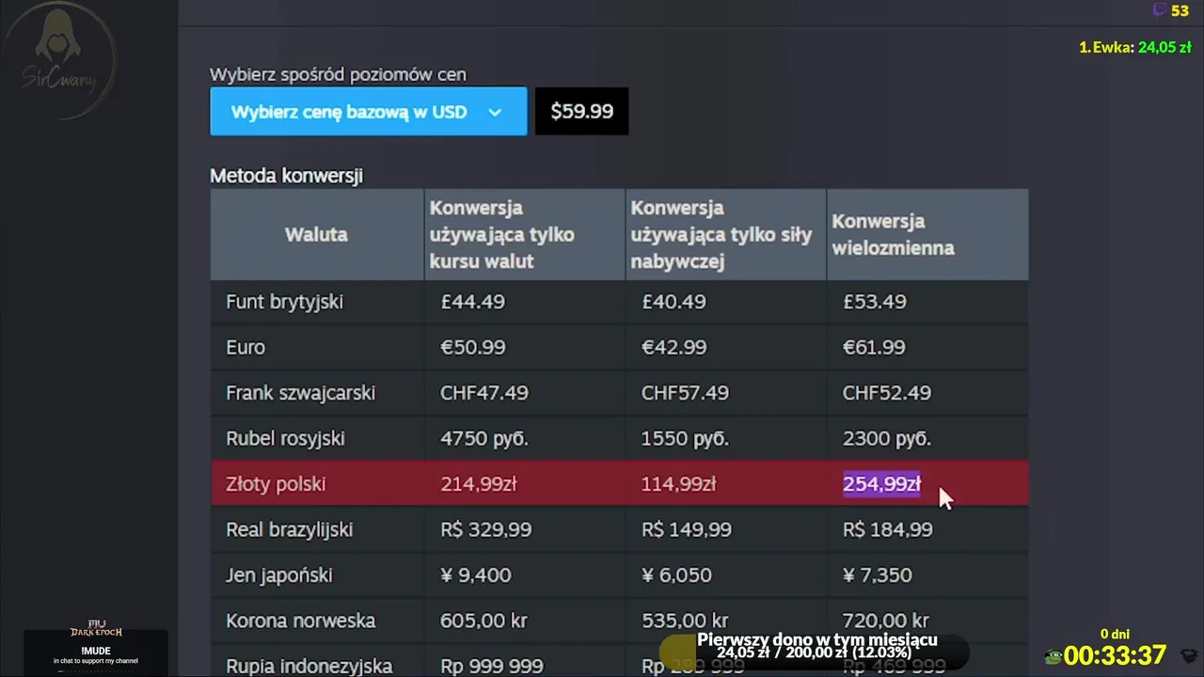1204x677 pixels.
Task: Click the open box icon beside timer
Action: tap(1188, 654)
